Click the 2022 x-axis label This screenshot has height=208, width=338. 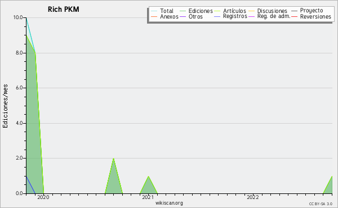point(253,197)
